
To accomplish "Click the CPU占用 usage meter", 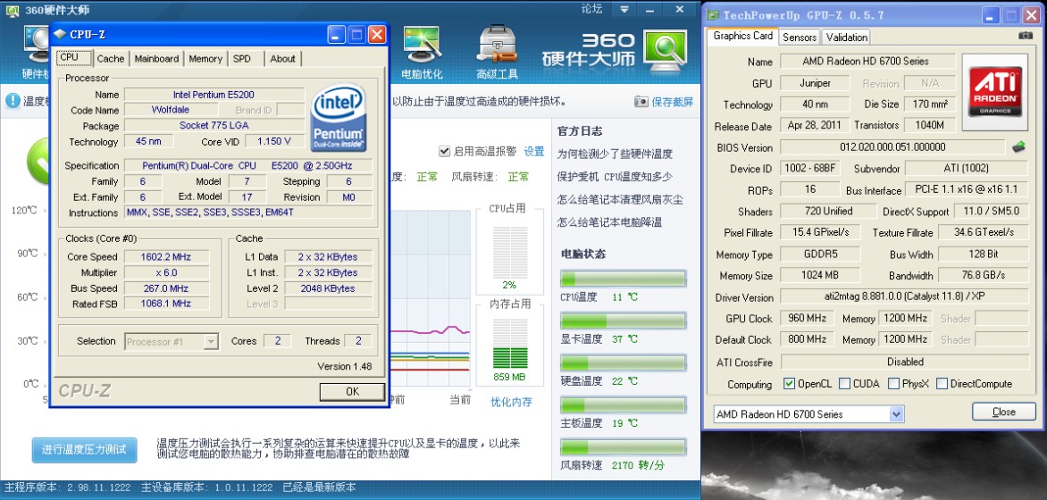I will tap(509, 253).
